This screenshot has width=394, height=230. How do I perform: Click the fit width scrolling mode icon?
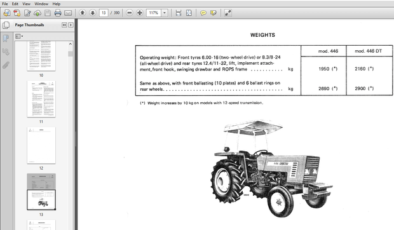tap(179, 13)
